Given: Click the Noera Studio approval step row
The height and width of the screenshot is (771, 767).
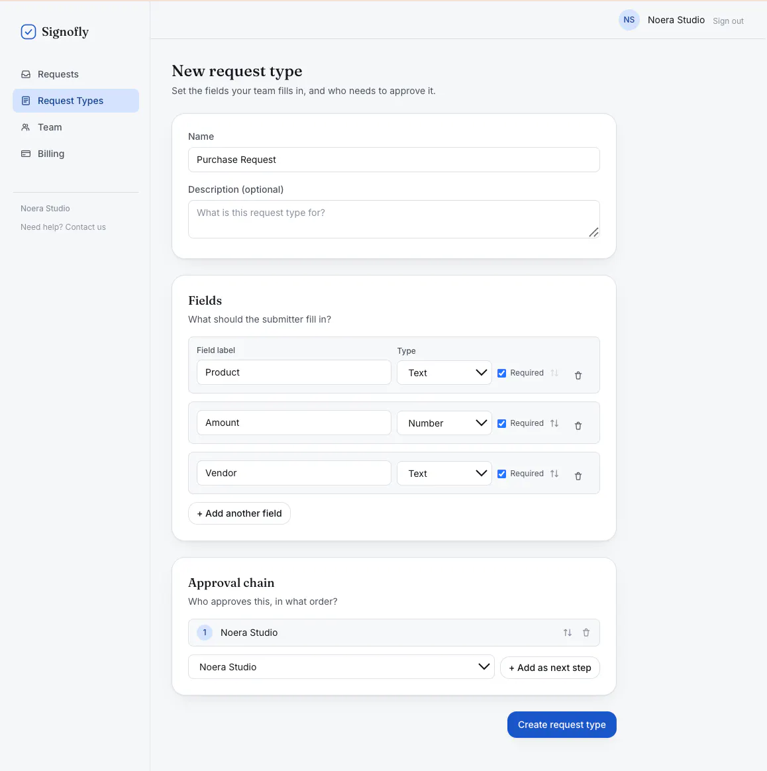Looking at the screenshot, I should (394, 633).
